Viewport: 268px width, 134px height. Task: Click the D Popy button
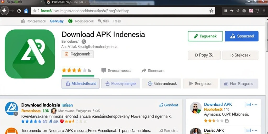click(204, 55)
